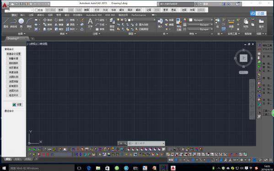Open the top-left combo box dropdown

(32, 10)
